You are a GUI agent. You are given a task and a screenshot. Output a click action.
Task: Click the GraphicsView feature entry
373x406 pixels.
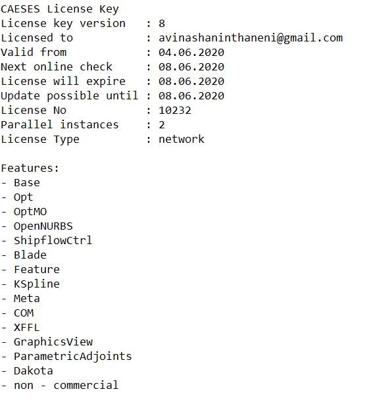(53, 342)
